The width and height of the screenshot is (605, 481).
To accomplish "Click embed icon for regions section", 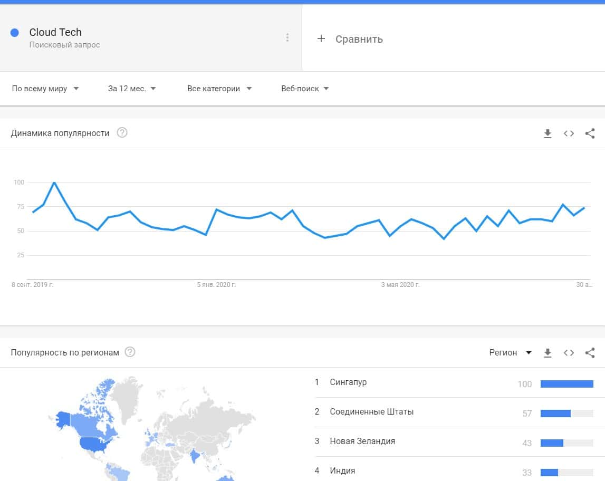I will point(569,353).
